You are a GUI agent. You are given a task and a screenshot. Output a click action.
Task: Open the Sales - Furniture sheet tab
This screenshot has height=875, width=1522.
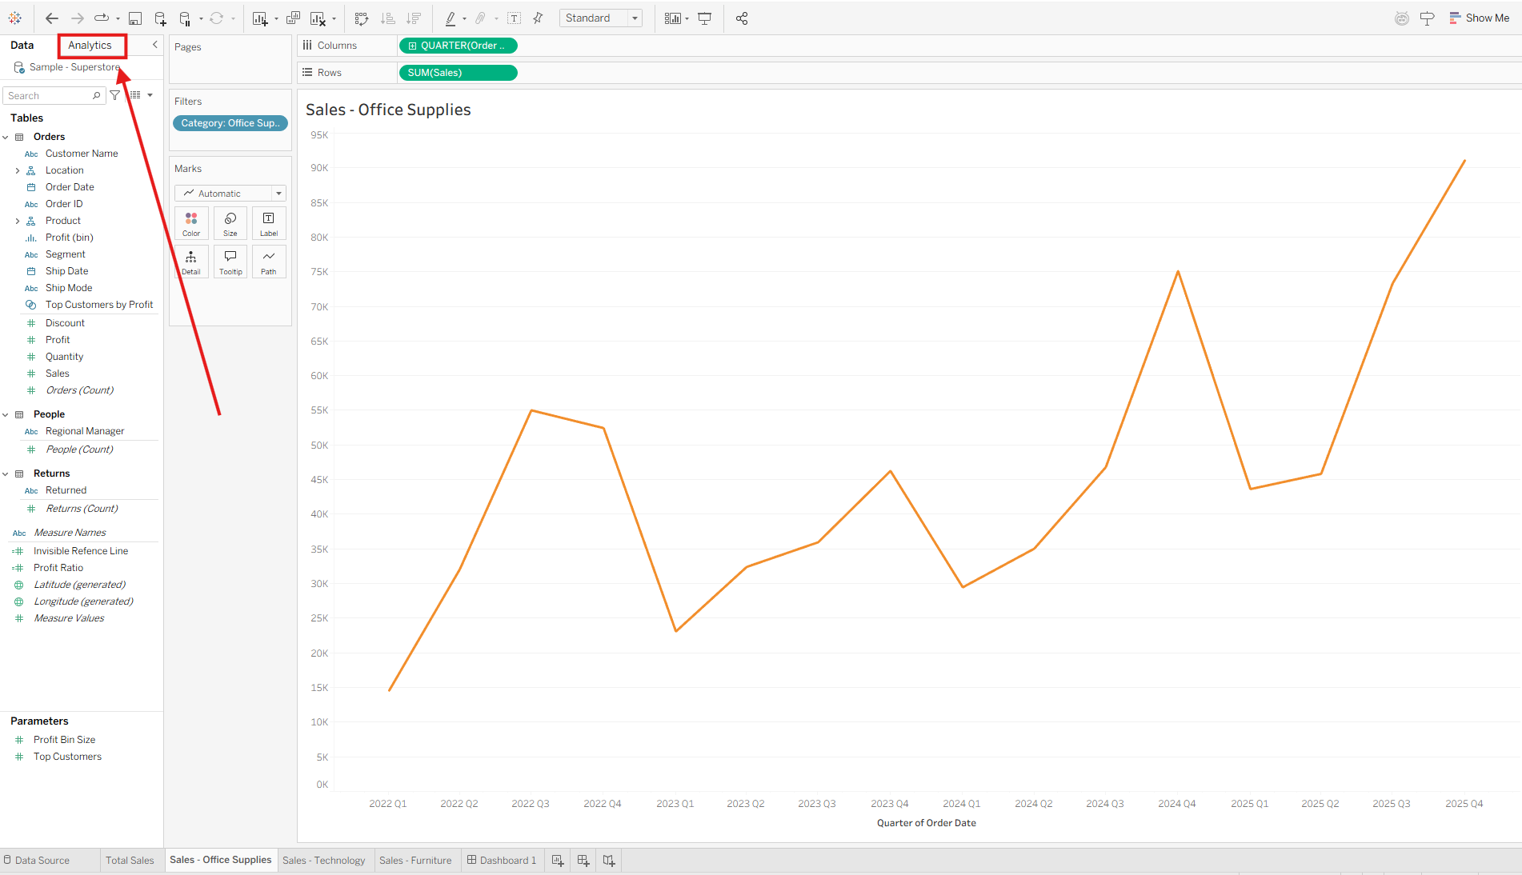tap(415, 861)
